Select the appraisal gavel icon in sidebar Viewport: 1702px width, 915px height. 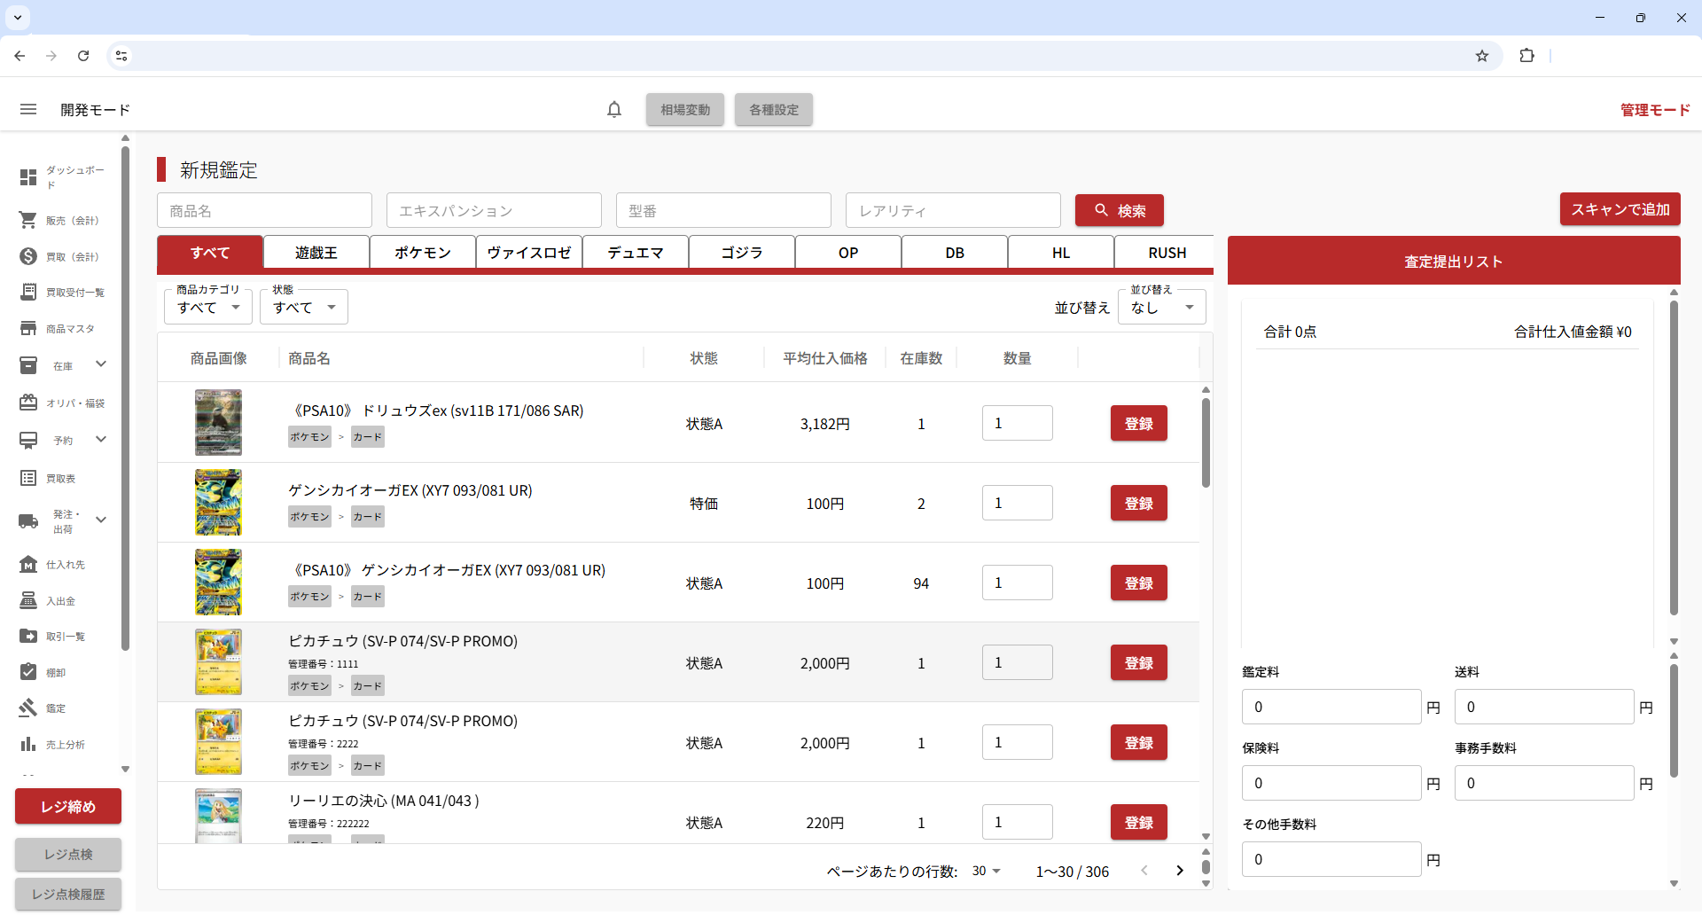[x=28, y=708]
